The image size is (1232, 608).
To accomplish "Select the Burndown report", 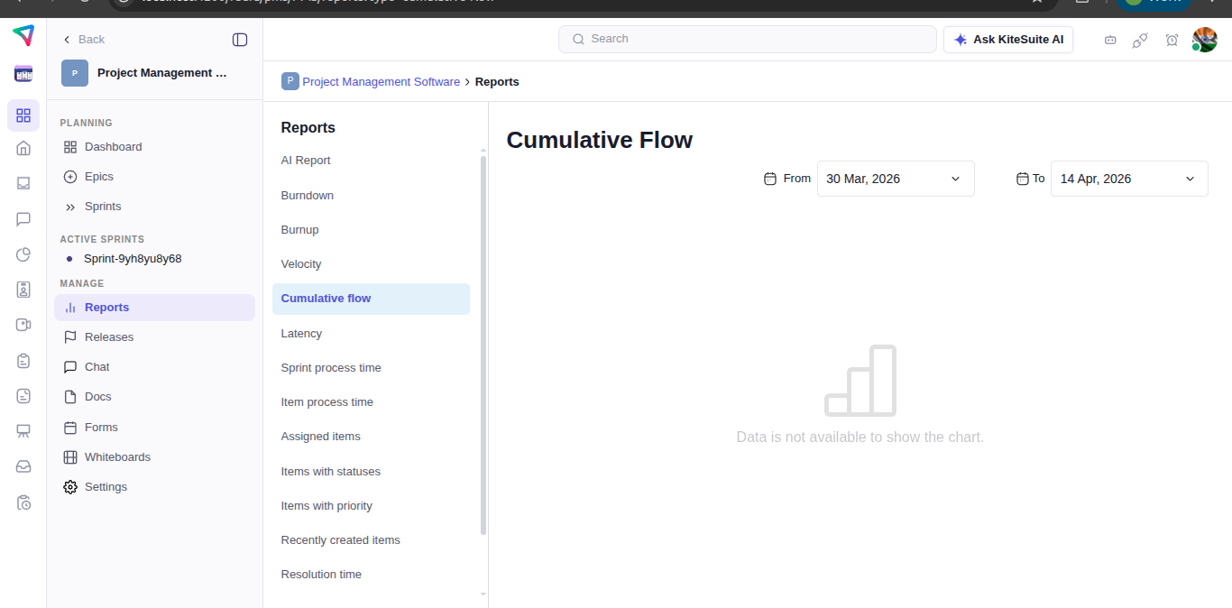I will (x=371, y=196).
